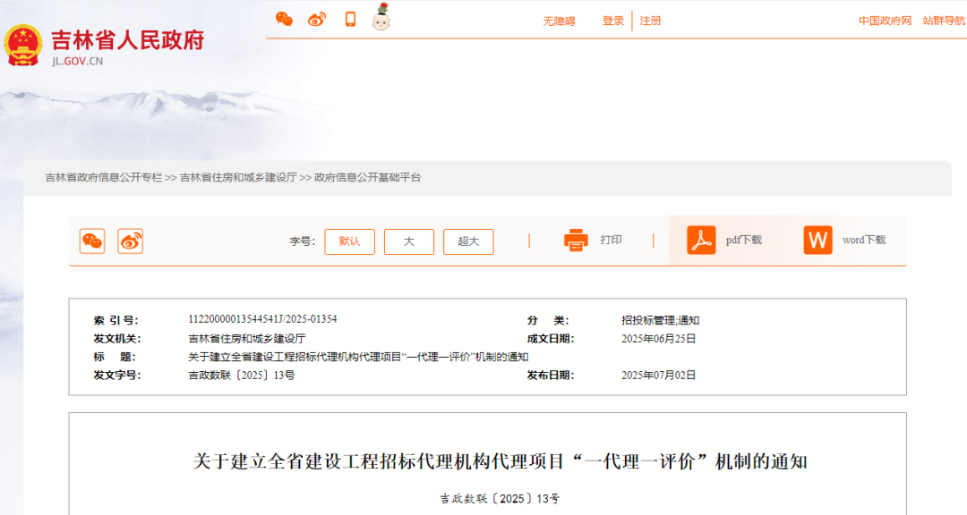Click 登录 to log in
This screenshot has height=515, width=967.
613,21
